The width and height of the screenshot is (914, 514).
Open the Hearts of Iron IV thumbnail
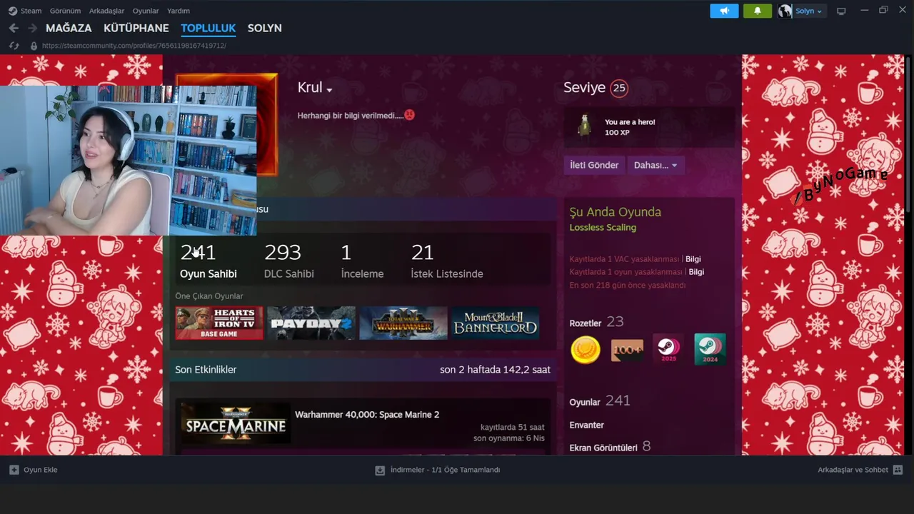point(219,323)
